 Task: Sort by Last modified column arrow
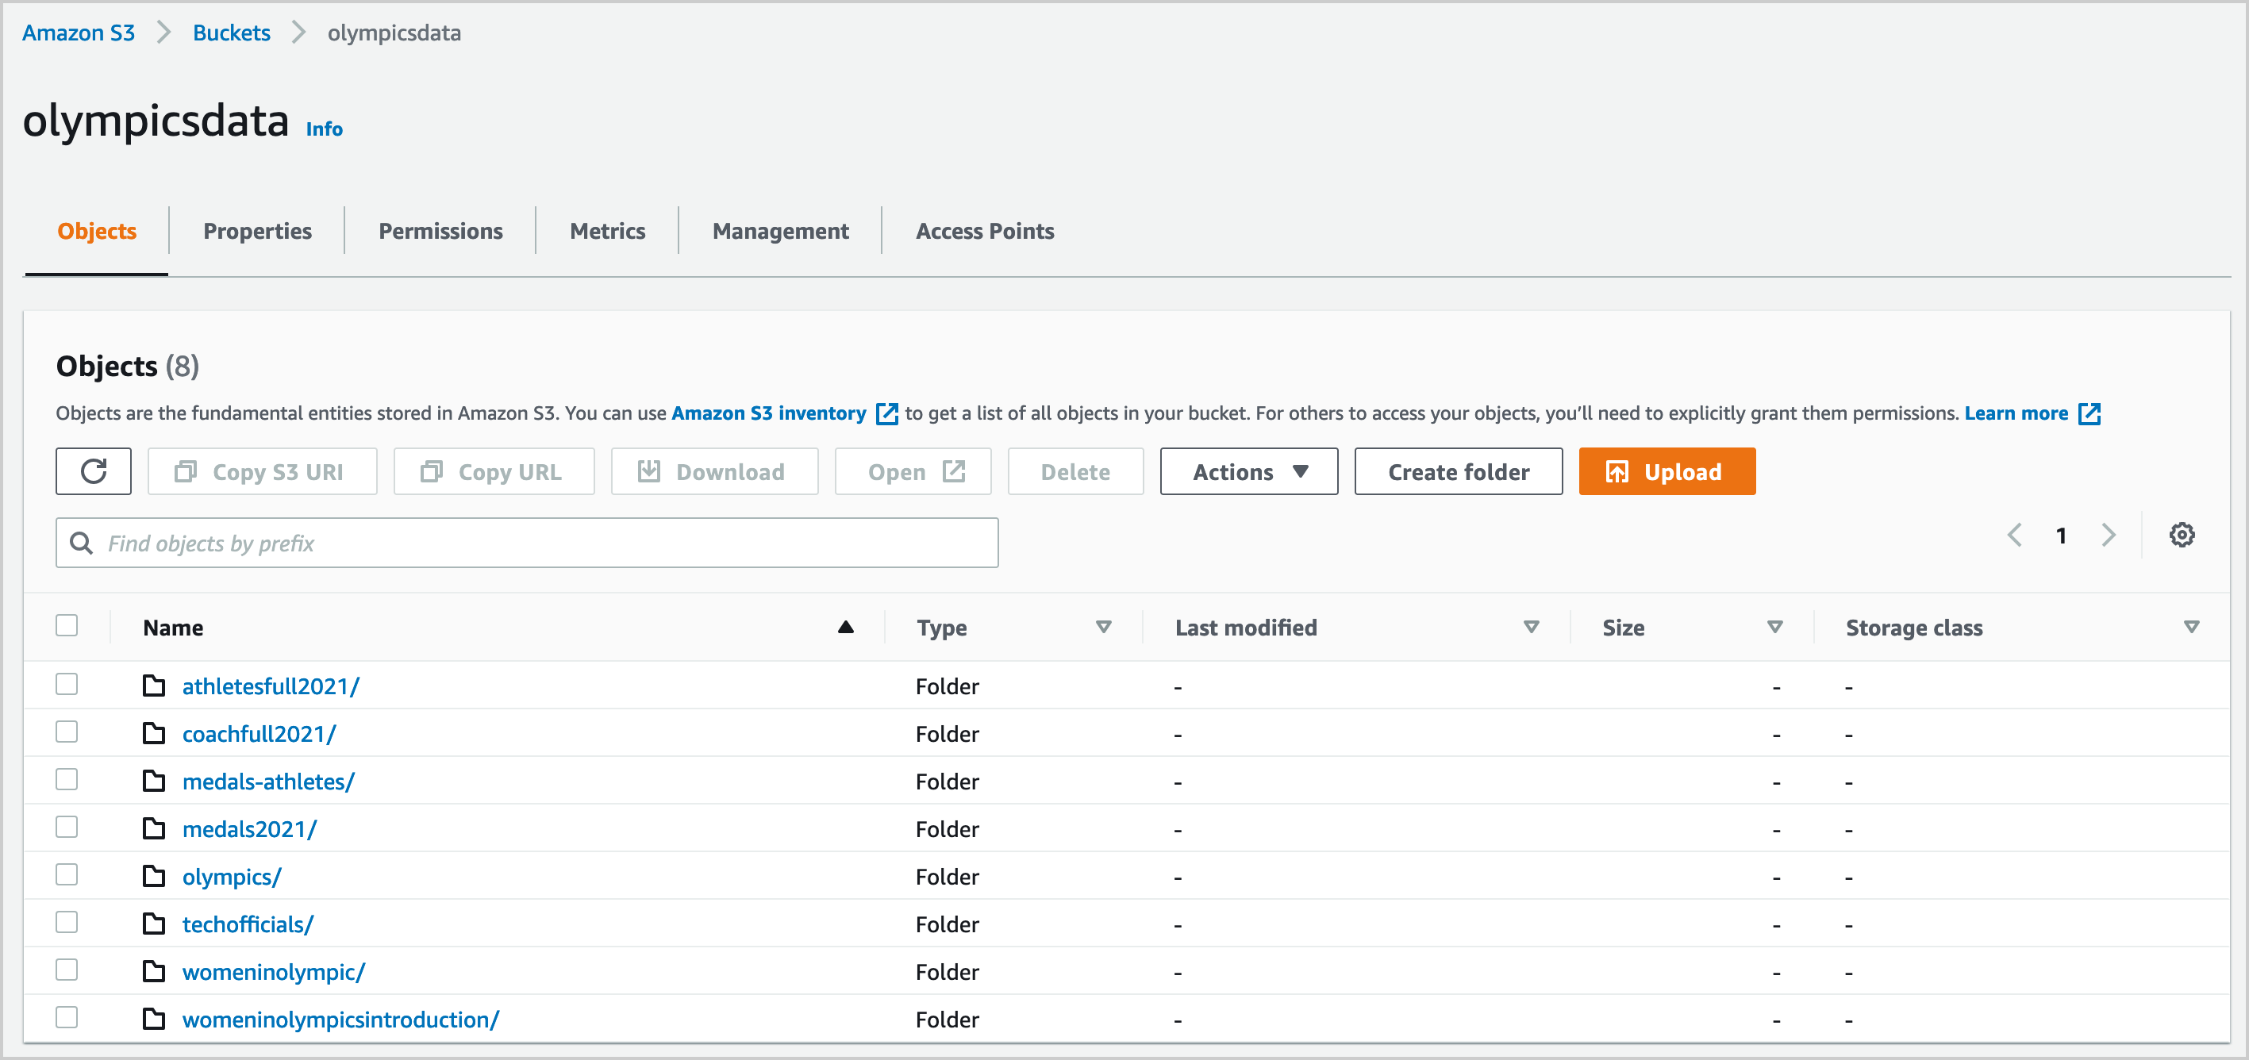[x=1531, y=627]
